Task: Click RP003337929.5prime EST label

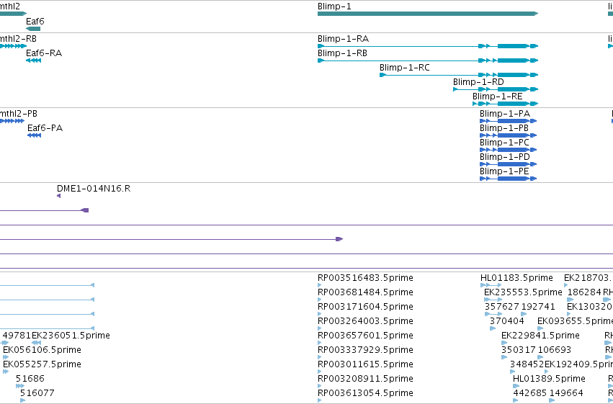Action: click(365, 350)
